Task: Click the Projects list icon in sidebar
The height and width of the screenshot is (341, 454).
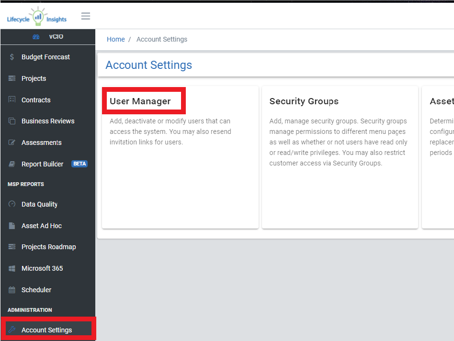Action: [12, 78]
